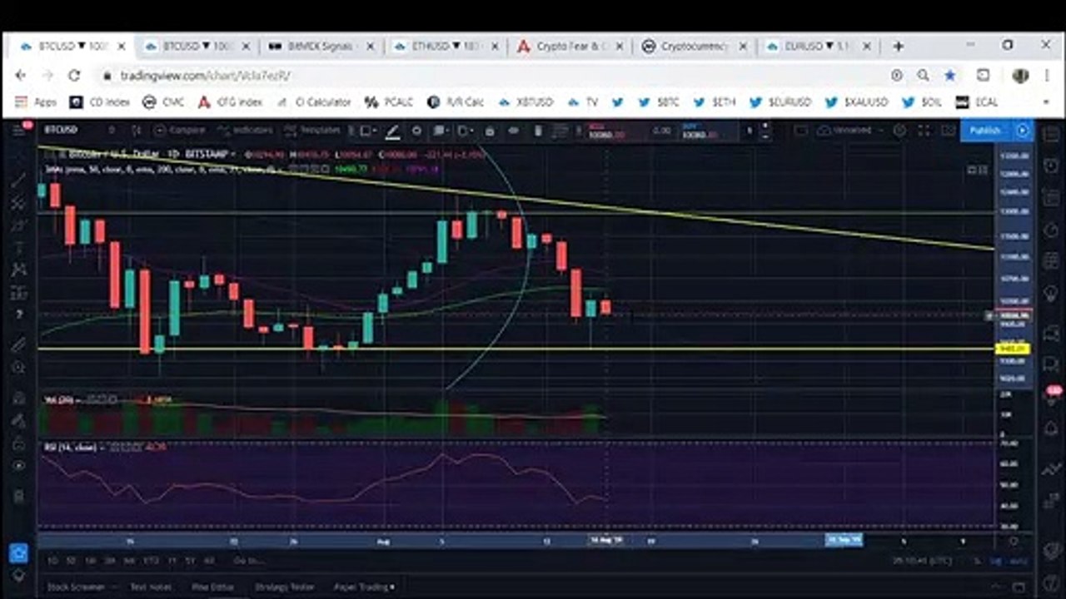The width and height of the screenshot is (1066, 599).
Task: Open the $OIL Twitter bookmark
Action: pos(921,102)
